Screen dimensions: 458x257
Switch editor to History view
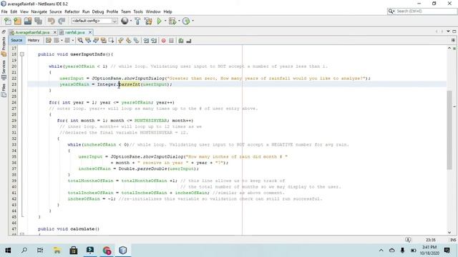click(34, 40)
